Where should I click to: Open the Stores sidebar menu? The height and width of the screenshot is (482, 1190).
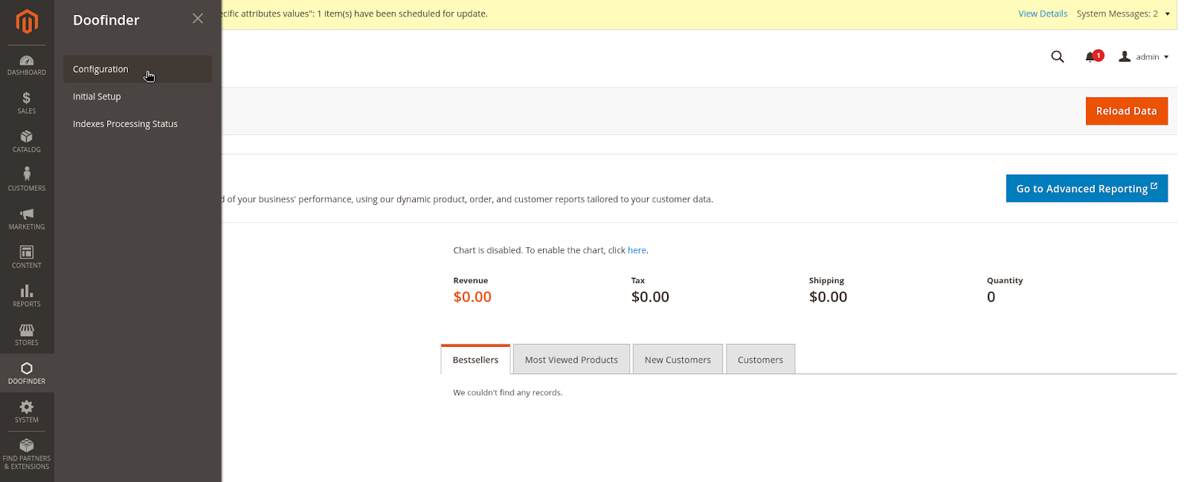coord(27,335)
